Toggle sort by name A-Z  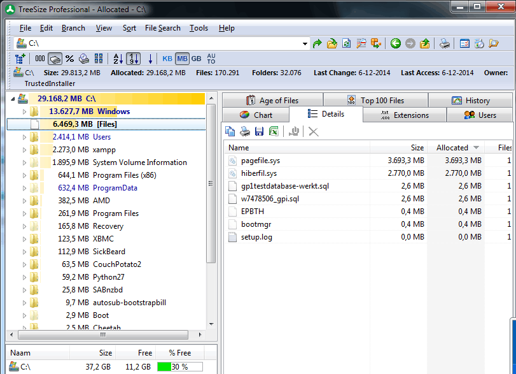coord(118,59)
